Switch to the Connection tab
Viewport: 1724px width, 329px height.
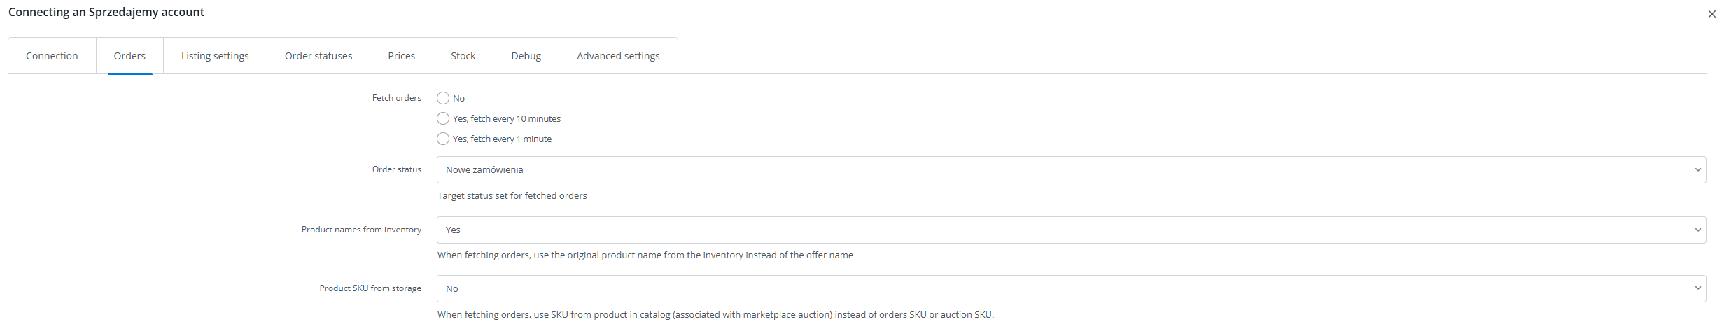tap(52, 56)
